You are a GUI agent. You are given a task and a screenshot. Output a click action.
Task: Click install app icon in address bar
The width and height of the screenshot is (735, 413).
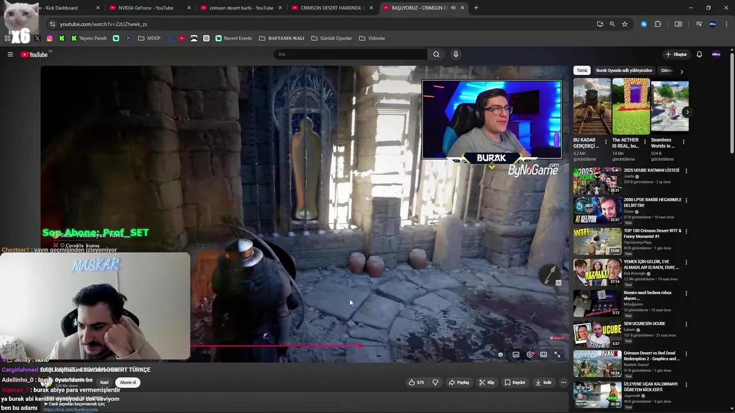600,24
